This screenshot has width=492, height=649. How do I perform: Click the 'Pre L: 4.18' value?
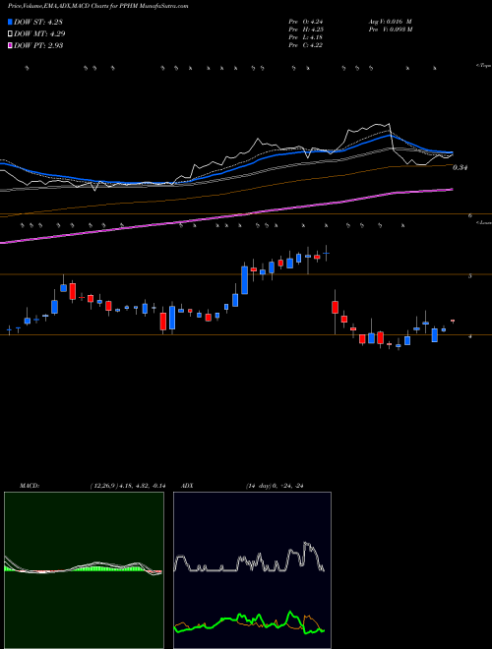pos(306,37)
